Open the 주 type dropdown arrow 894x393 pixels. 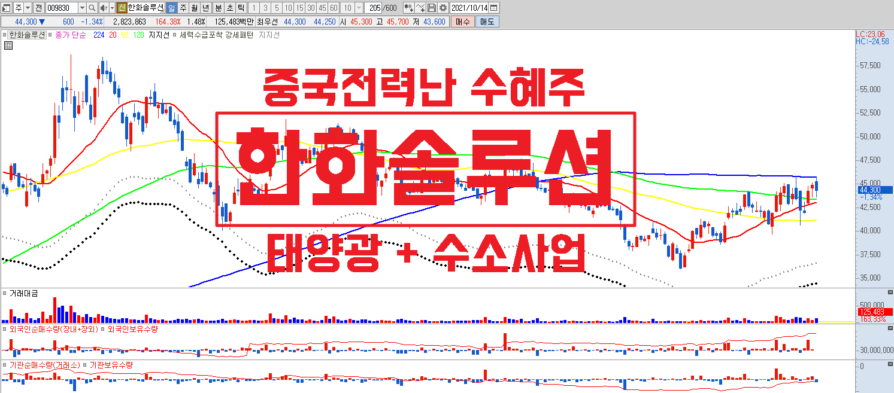pos(28,8)
